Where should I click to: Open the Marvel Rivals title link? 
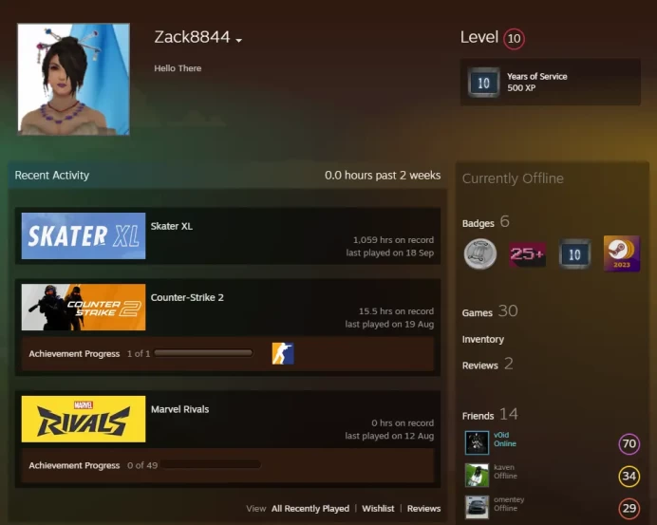click(179, 409)
